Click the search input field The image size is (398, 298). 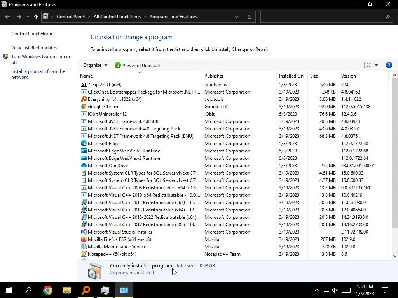click(322, 17)
